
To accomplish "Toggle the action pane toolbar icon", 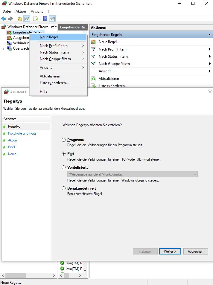I will pos(52,19).
